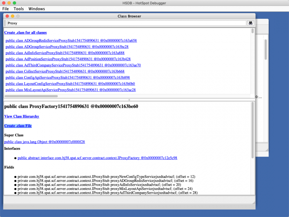Click the Interfaces section heading
The width and height of the screenshot is (289, 217).
pos(12,148)
